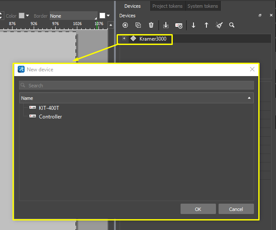This screenshot has width=276, height=230.
Task: Expand the Kramer3000 tree node
Action: 124,38
